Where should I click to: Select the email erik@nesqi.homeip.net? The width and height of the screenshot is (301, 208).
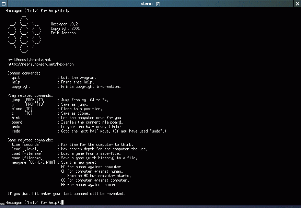[x=29, y=60]
